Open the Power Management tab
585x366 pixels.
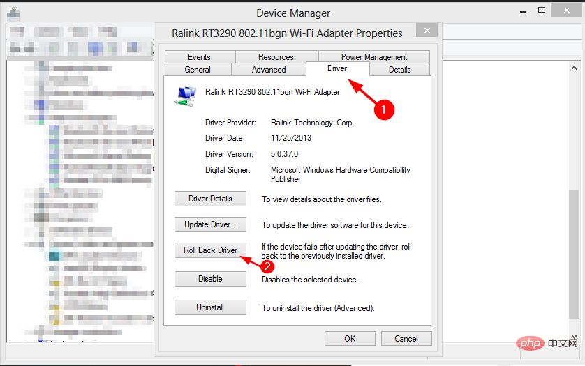[374, 57]
